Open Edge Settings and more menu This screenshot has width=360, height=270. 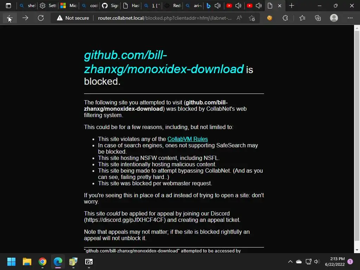(350, 18)
